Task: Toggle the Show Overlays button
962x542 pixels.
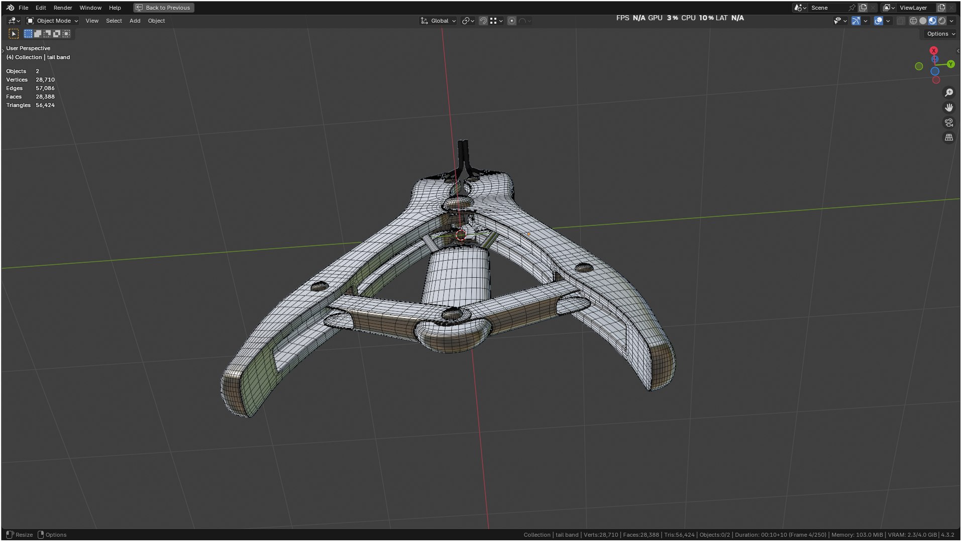Action: coord(879,21)
